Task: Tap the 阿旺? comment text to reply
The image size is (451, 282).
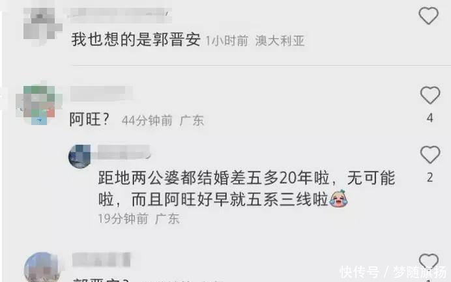Action: click(89, 119)
